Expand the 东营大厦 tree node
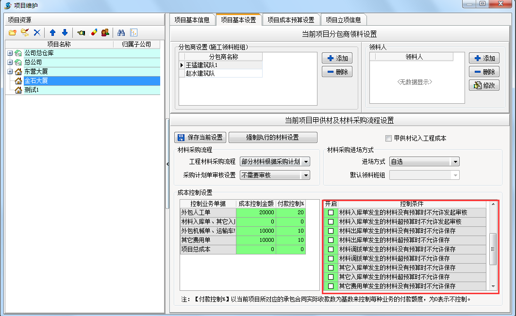516x316 pixels. (10, 71)
